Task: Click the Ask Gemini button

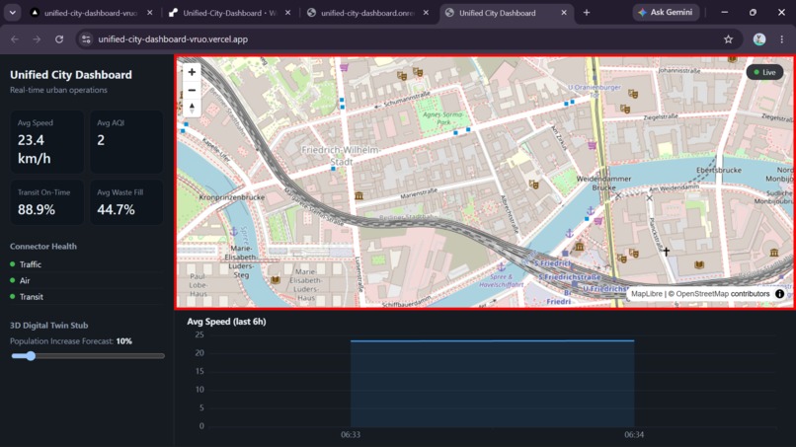Action: pos(666,12)
